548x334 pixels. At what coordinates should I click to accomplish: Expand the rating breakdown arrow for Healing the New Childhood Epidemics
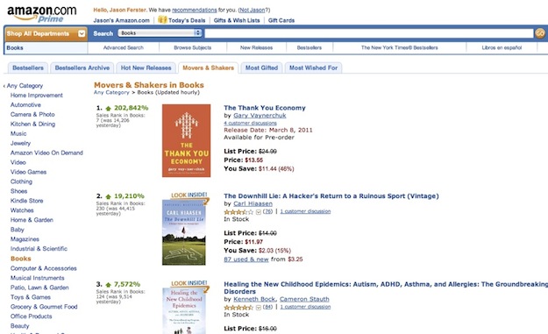coord(259,307)
